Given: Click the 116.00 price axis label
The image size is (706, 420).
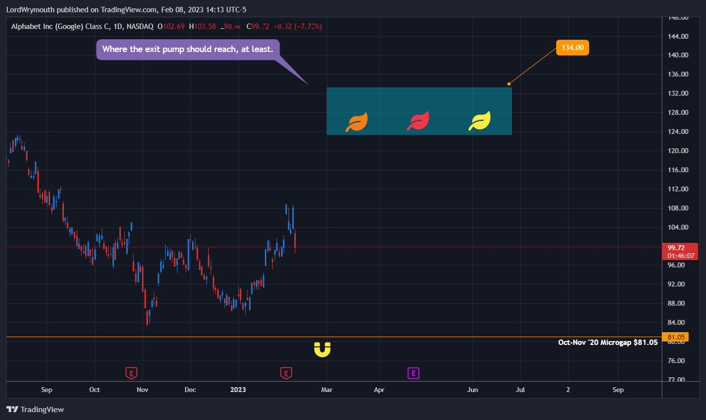Looking at the screenshot, I should 678,170.
